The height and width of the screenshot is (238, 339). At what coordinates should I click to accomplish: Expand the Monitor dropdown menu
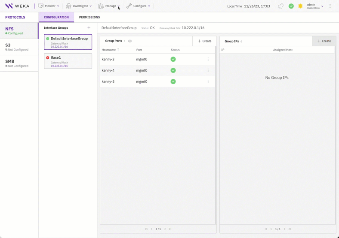tap(49, 6)
